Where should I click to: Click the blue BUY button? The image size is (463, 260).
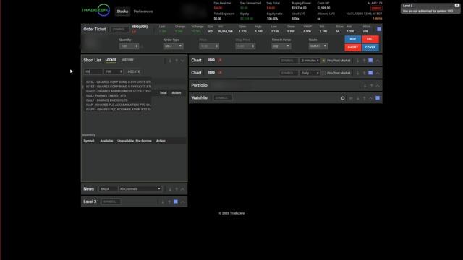point(352,39)
